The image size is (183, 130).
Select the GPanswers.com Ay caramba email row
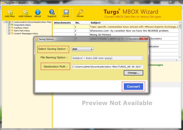click(x=115, y=31)
